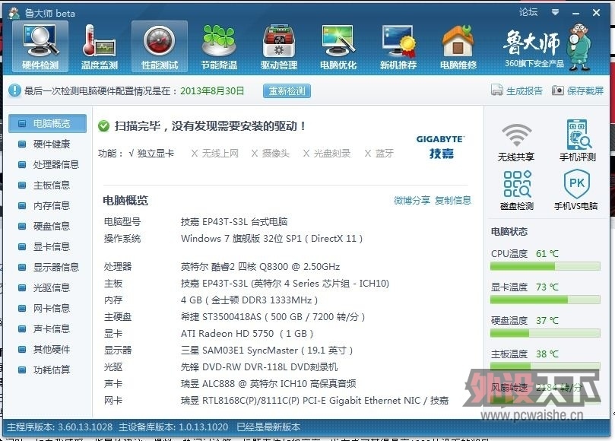Image resolution: width=615 pixels, height=441 pixels.
Task: Open the 论坛 forum link
Action: click(x=528, y=12)
